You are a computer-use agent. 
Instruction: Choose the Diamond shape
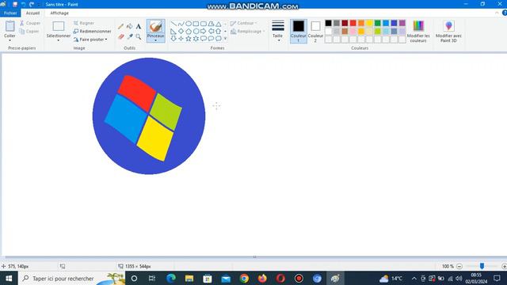pyautogui.click(x=181, y=32)
